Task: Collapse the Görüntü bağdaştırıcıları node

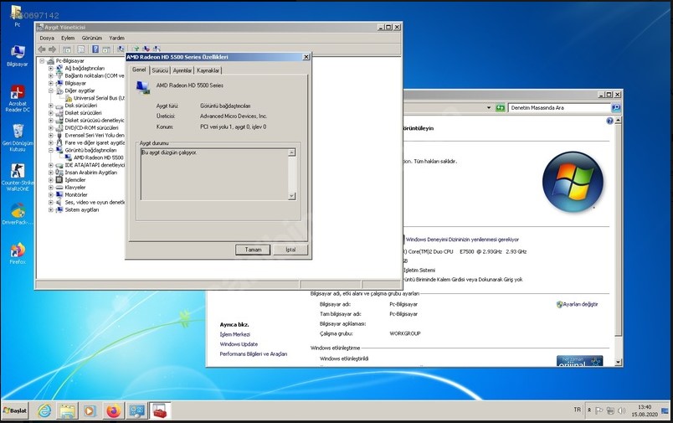Action: [50, 150]
